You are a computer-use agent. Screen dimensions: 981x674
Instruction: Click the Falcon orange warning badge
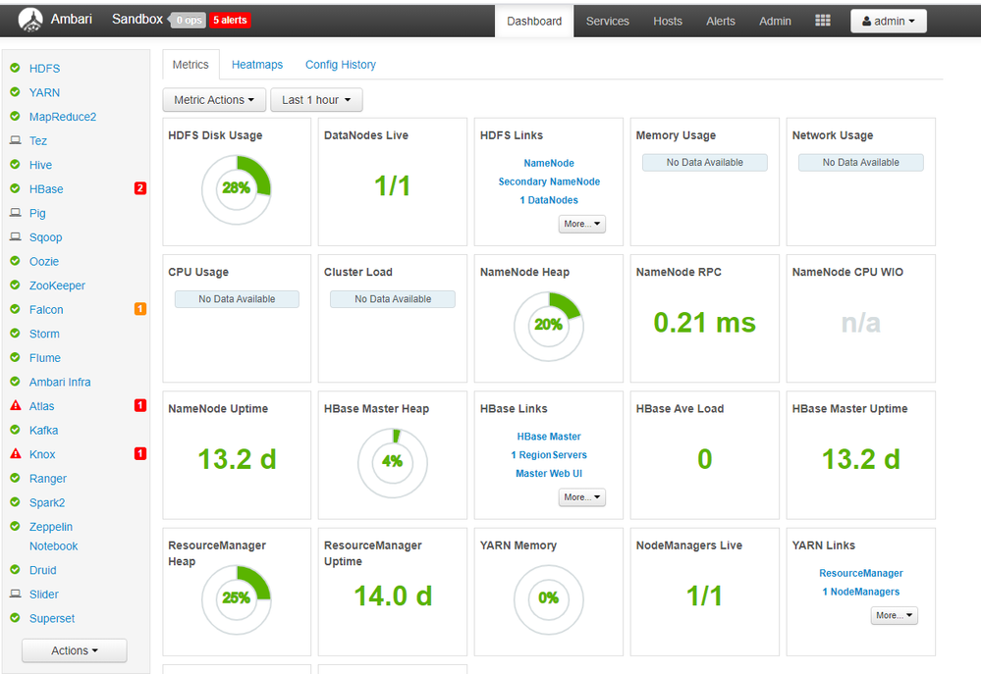click(140, 309)
